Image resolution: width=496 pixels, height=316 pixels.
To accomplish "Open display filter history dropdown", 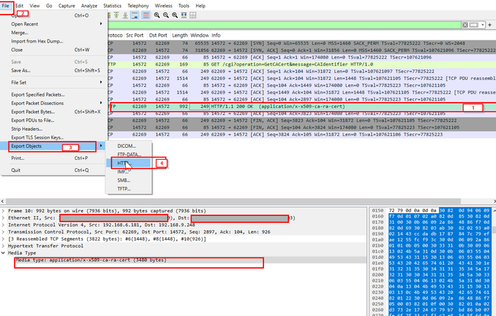I will (482, 25).
